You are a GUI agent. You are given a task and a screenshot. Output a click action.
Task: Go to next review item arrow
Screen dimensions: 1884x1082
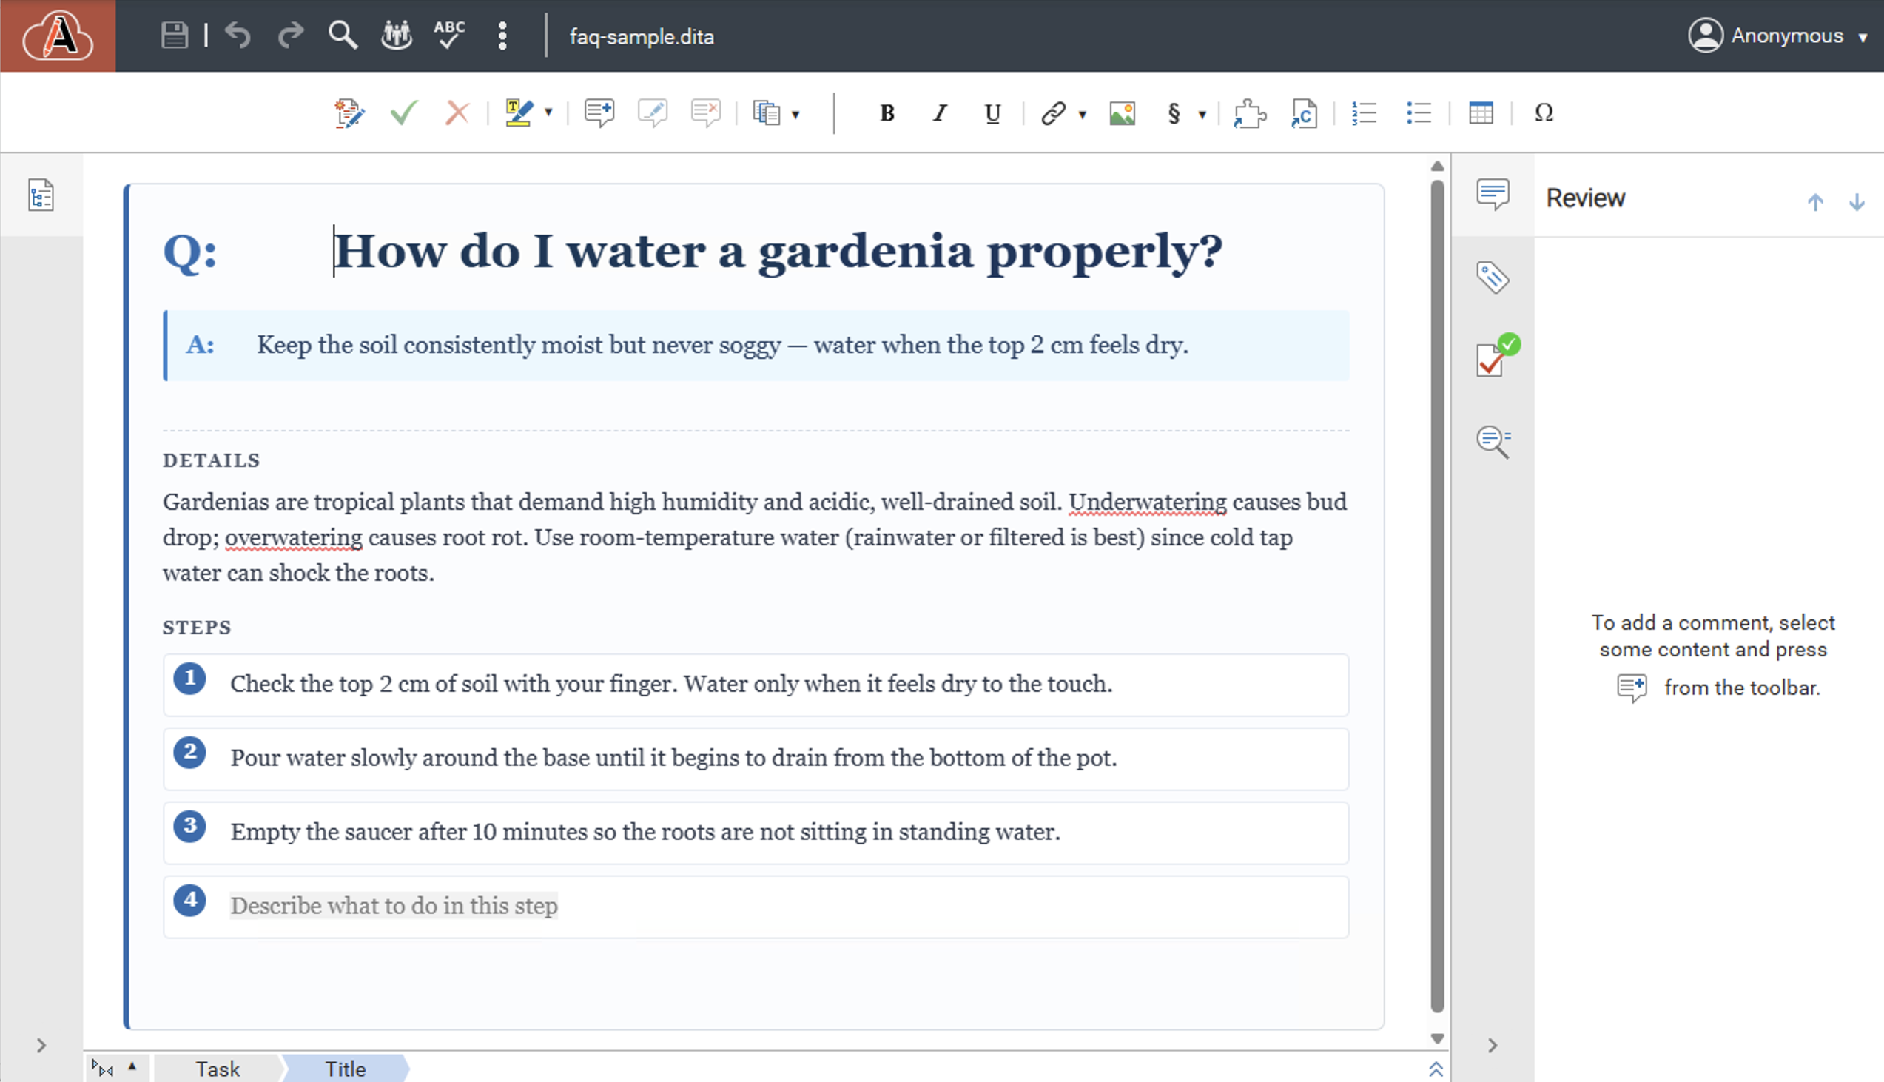pos(1857,202)
